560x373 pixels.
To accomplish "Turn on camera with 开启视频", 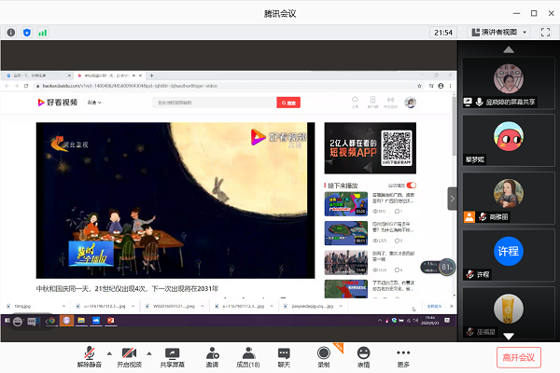I will click(x=130, y=357).
